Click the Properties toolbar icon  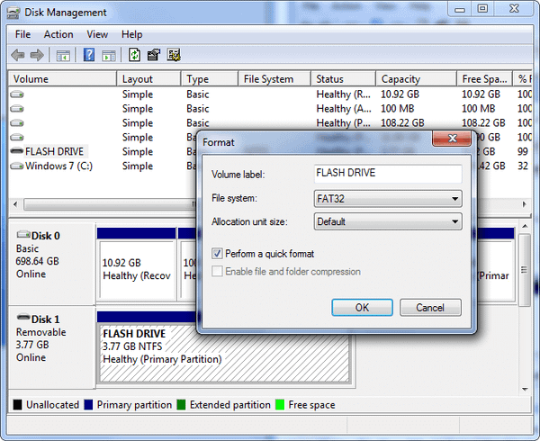tap(154, 56)
